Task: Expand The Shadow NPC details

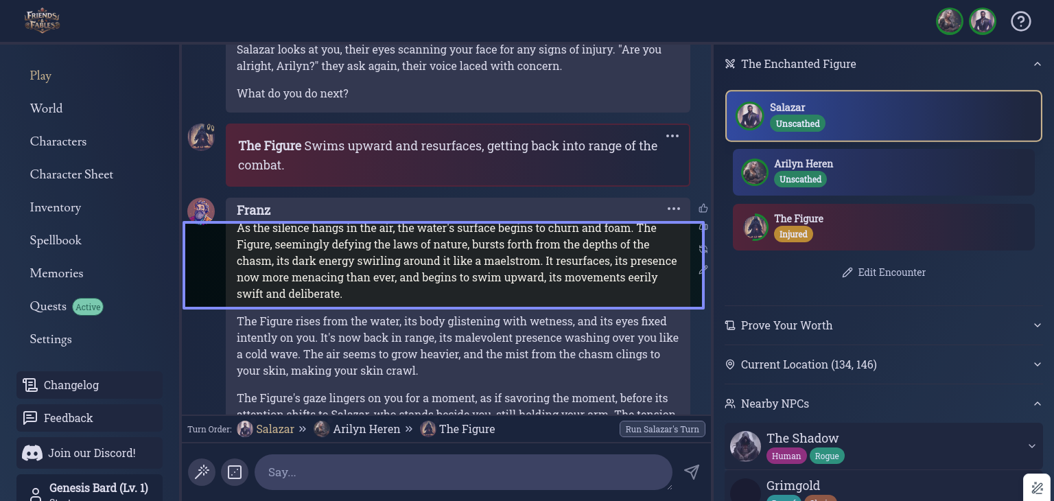Action: point(1031,446)
